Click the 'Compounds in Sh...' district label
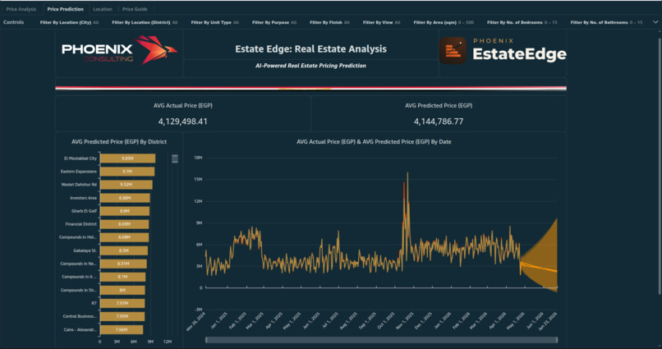Screen dimensions: 662x349 tap(79, 290)
